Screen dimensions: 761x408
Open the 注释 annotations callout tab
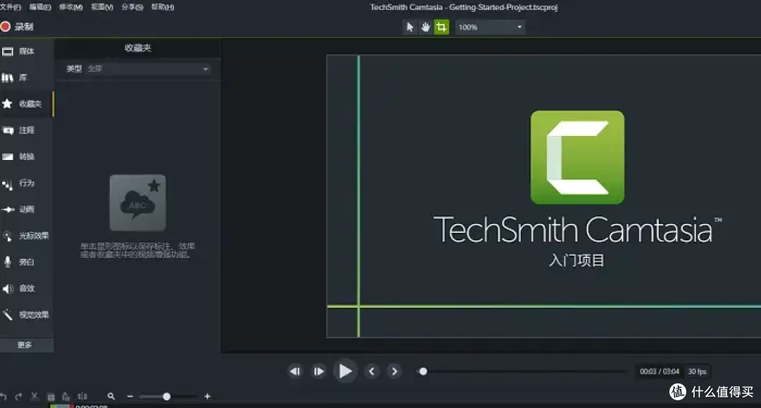26,130
